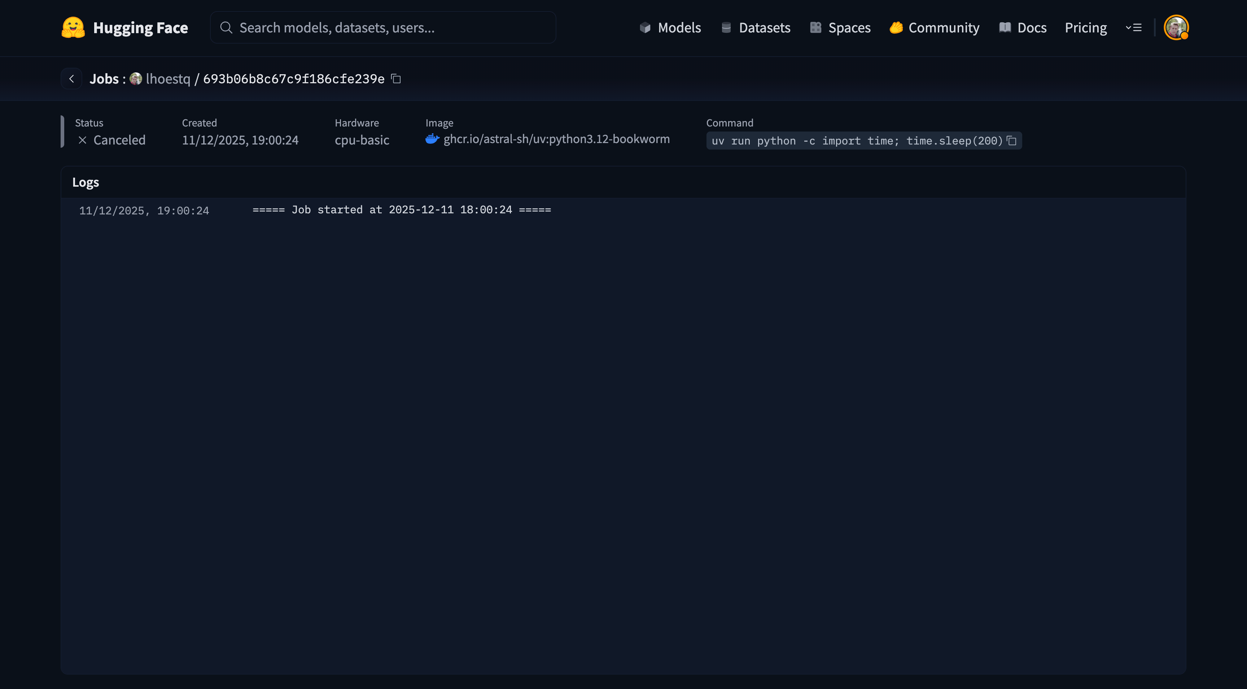Viewport: 1247px width, 689px height.
Task: Open the Docs page
Action: coord(1023,27)
